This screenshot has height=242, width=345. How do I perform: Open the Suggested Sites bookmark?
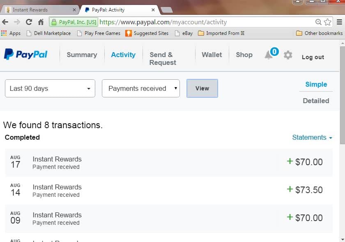(x=147, y=33)
